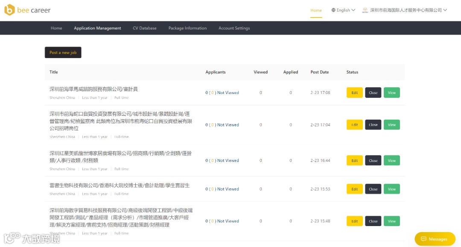Close the job posted 2-23 17:04
This screenshot has height=247, width=461.
(x=373, y=124)
